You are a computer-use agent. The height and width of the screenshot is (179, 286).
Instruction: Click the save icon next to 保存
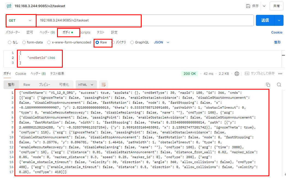[248, 6]
